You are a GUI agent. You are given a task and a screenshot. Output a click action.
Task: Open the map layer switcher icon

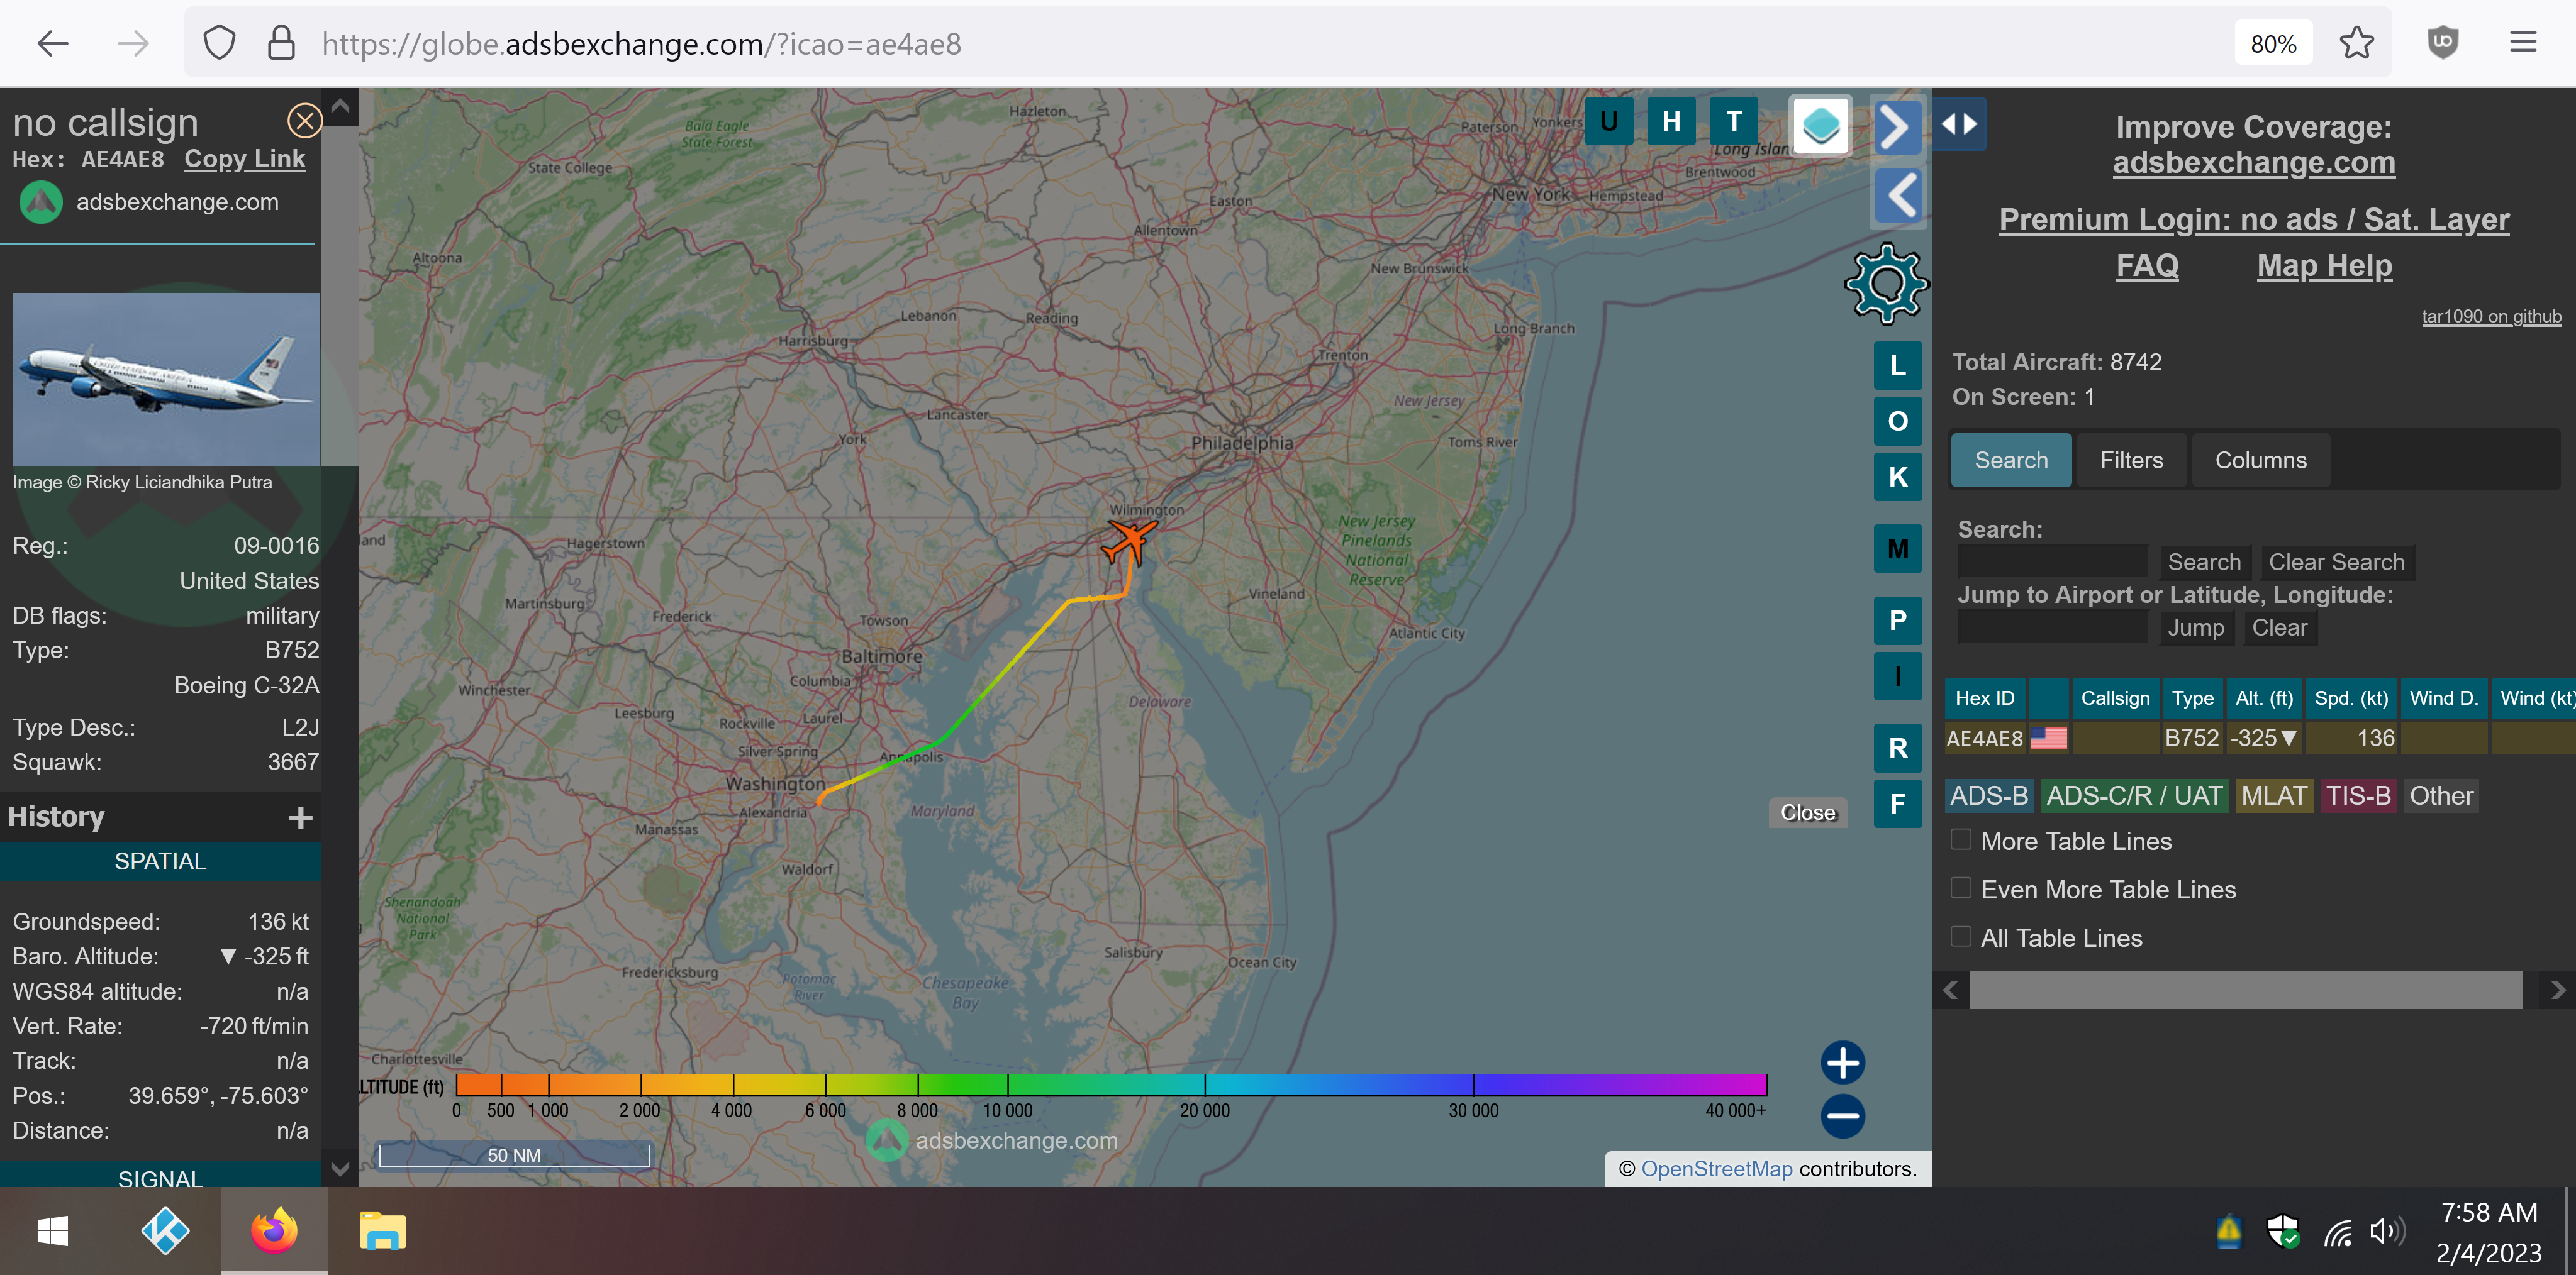coord(1820,125)
